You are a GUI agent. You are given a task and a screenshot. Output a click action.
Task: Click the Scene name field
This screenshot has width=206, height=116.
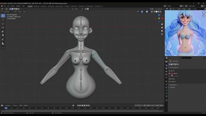point(173,6)
